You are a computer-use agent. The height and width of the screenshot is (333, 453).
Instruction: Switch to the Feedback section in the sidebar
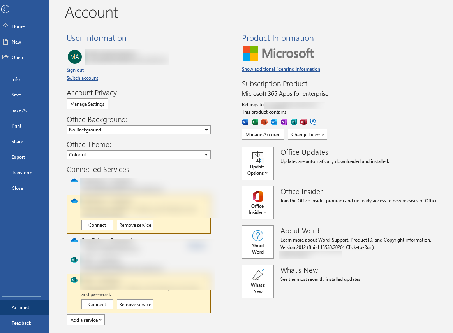(21, 323)
